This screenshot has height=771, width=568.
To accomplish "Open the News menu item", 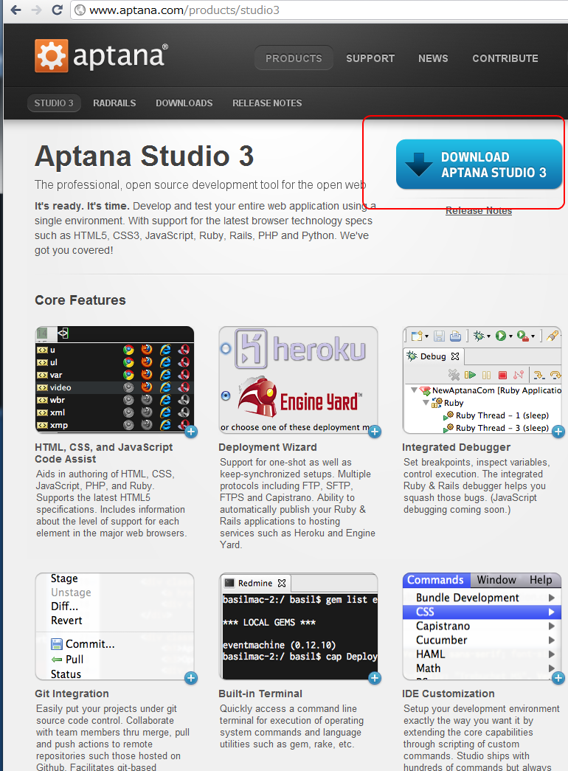I will point(433,58).
